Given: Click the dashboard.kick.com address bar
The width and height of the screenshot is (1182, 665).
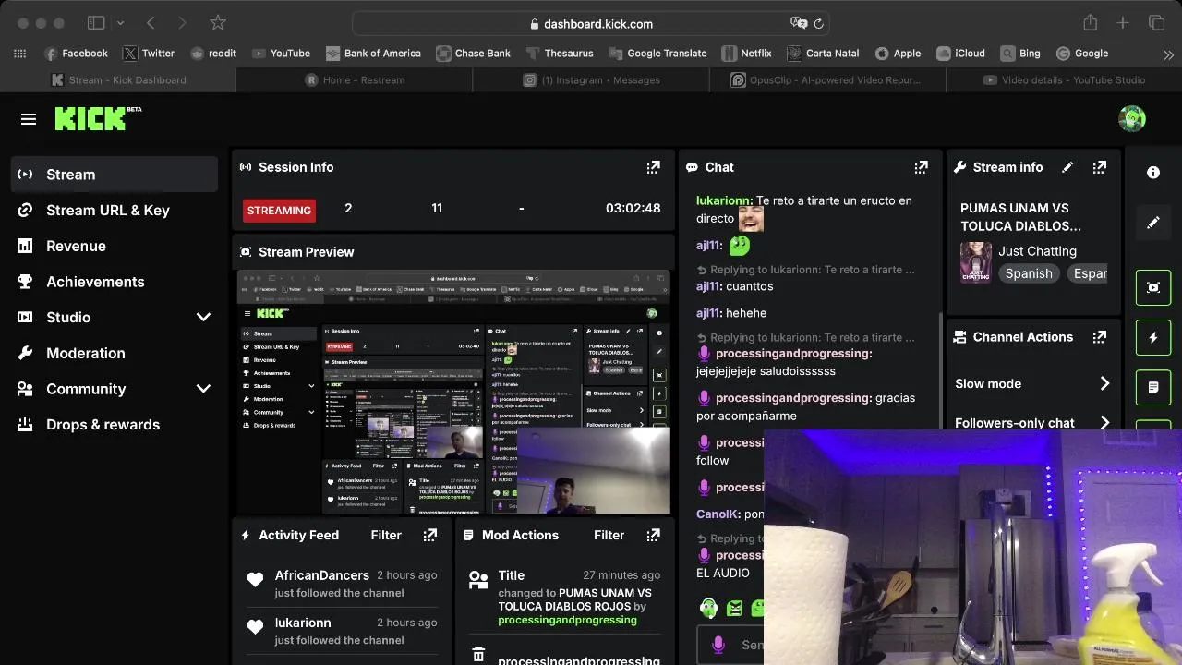Looking at the screenshot, I should 591,24.
